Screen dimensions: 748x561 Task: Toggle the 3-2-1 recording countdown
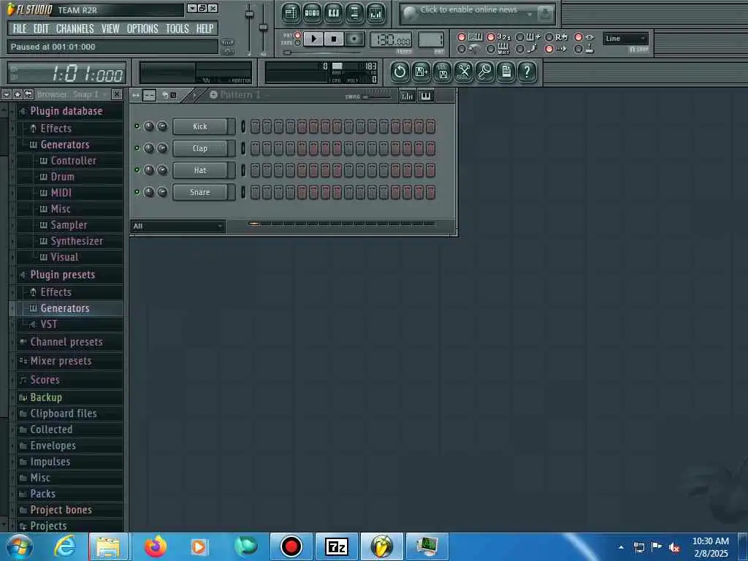tap(490, 37)
